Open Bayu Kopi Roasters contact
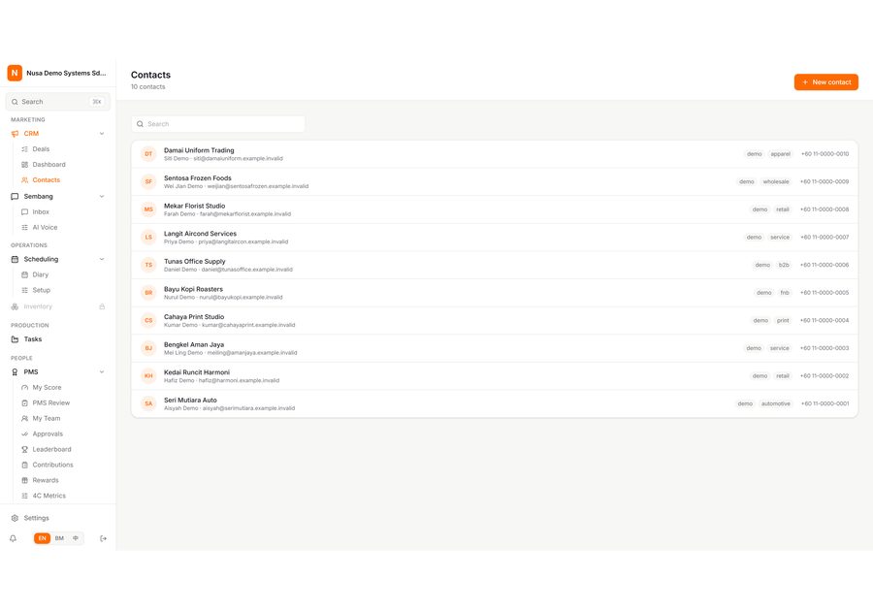The image size is (873, 610). [495, 293]
